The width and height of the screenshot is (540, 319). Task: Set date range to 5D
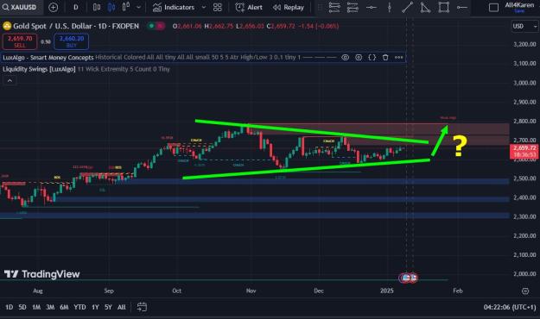pyautogui.click(x=22, y=307)
